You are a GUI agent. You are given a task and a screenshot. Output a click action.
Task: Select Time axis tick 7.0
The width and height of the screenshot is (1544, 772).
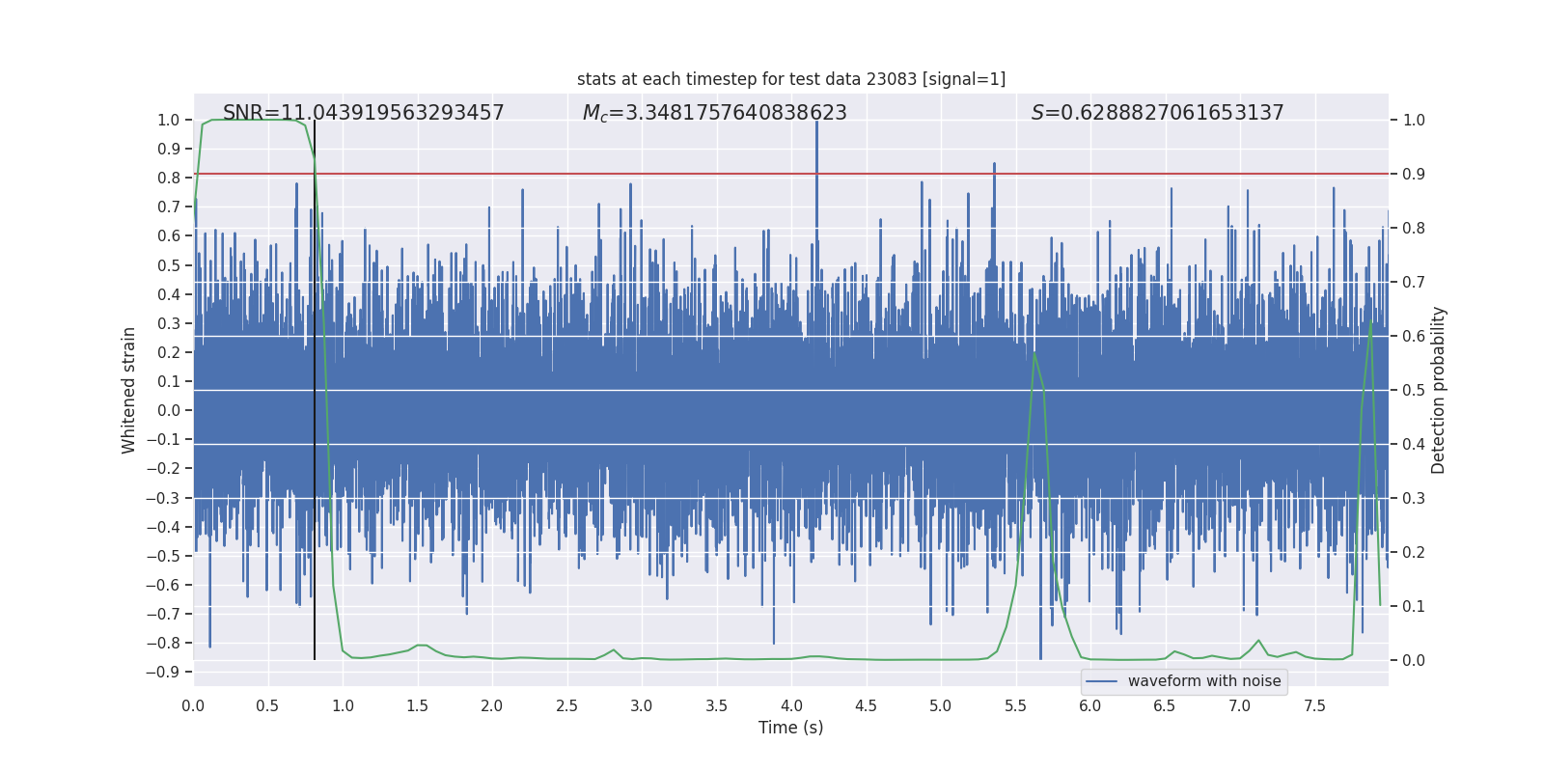click(1240, 705)
